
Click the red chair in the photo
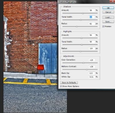coord(41,70)
